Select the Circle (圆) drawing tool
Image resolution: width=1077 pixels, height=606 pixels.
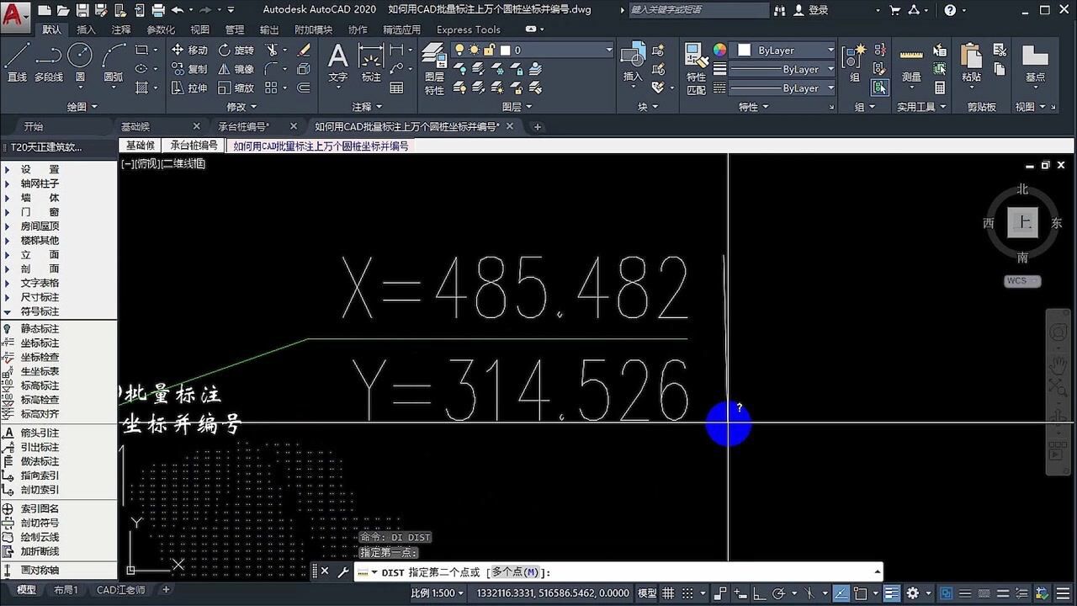80,63
